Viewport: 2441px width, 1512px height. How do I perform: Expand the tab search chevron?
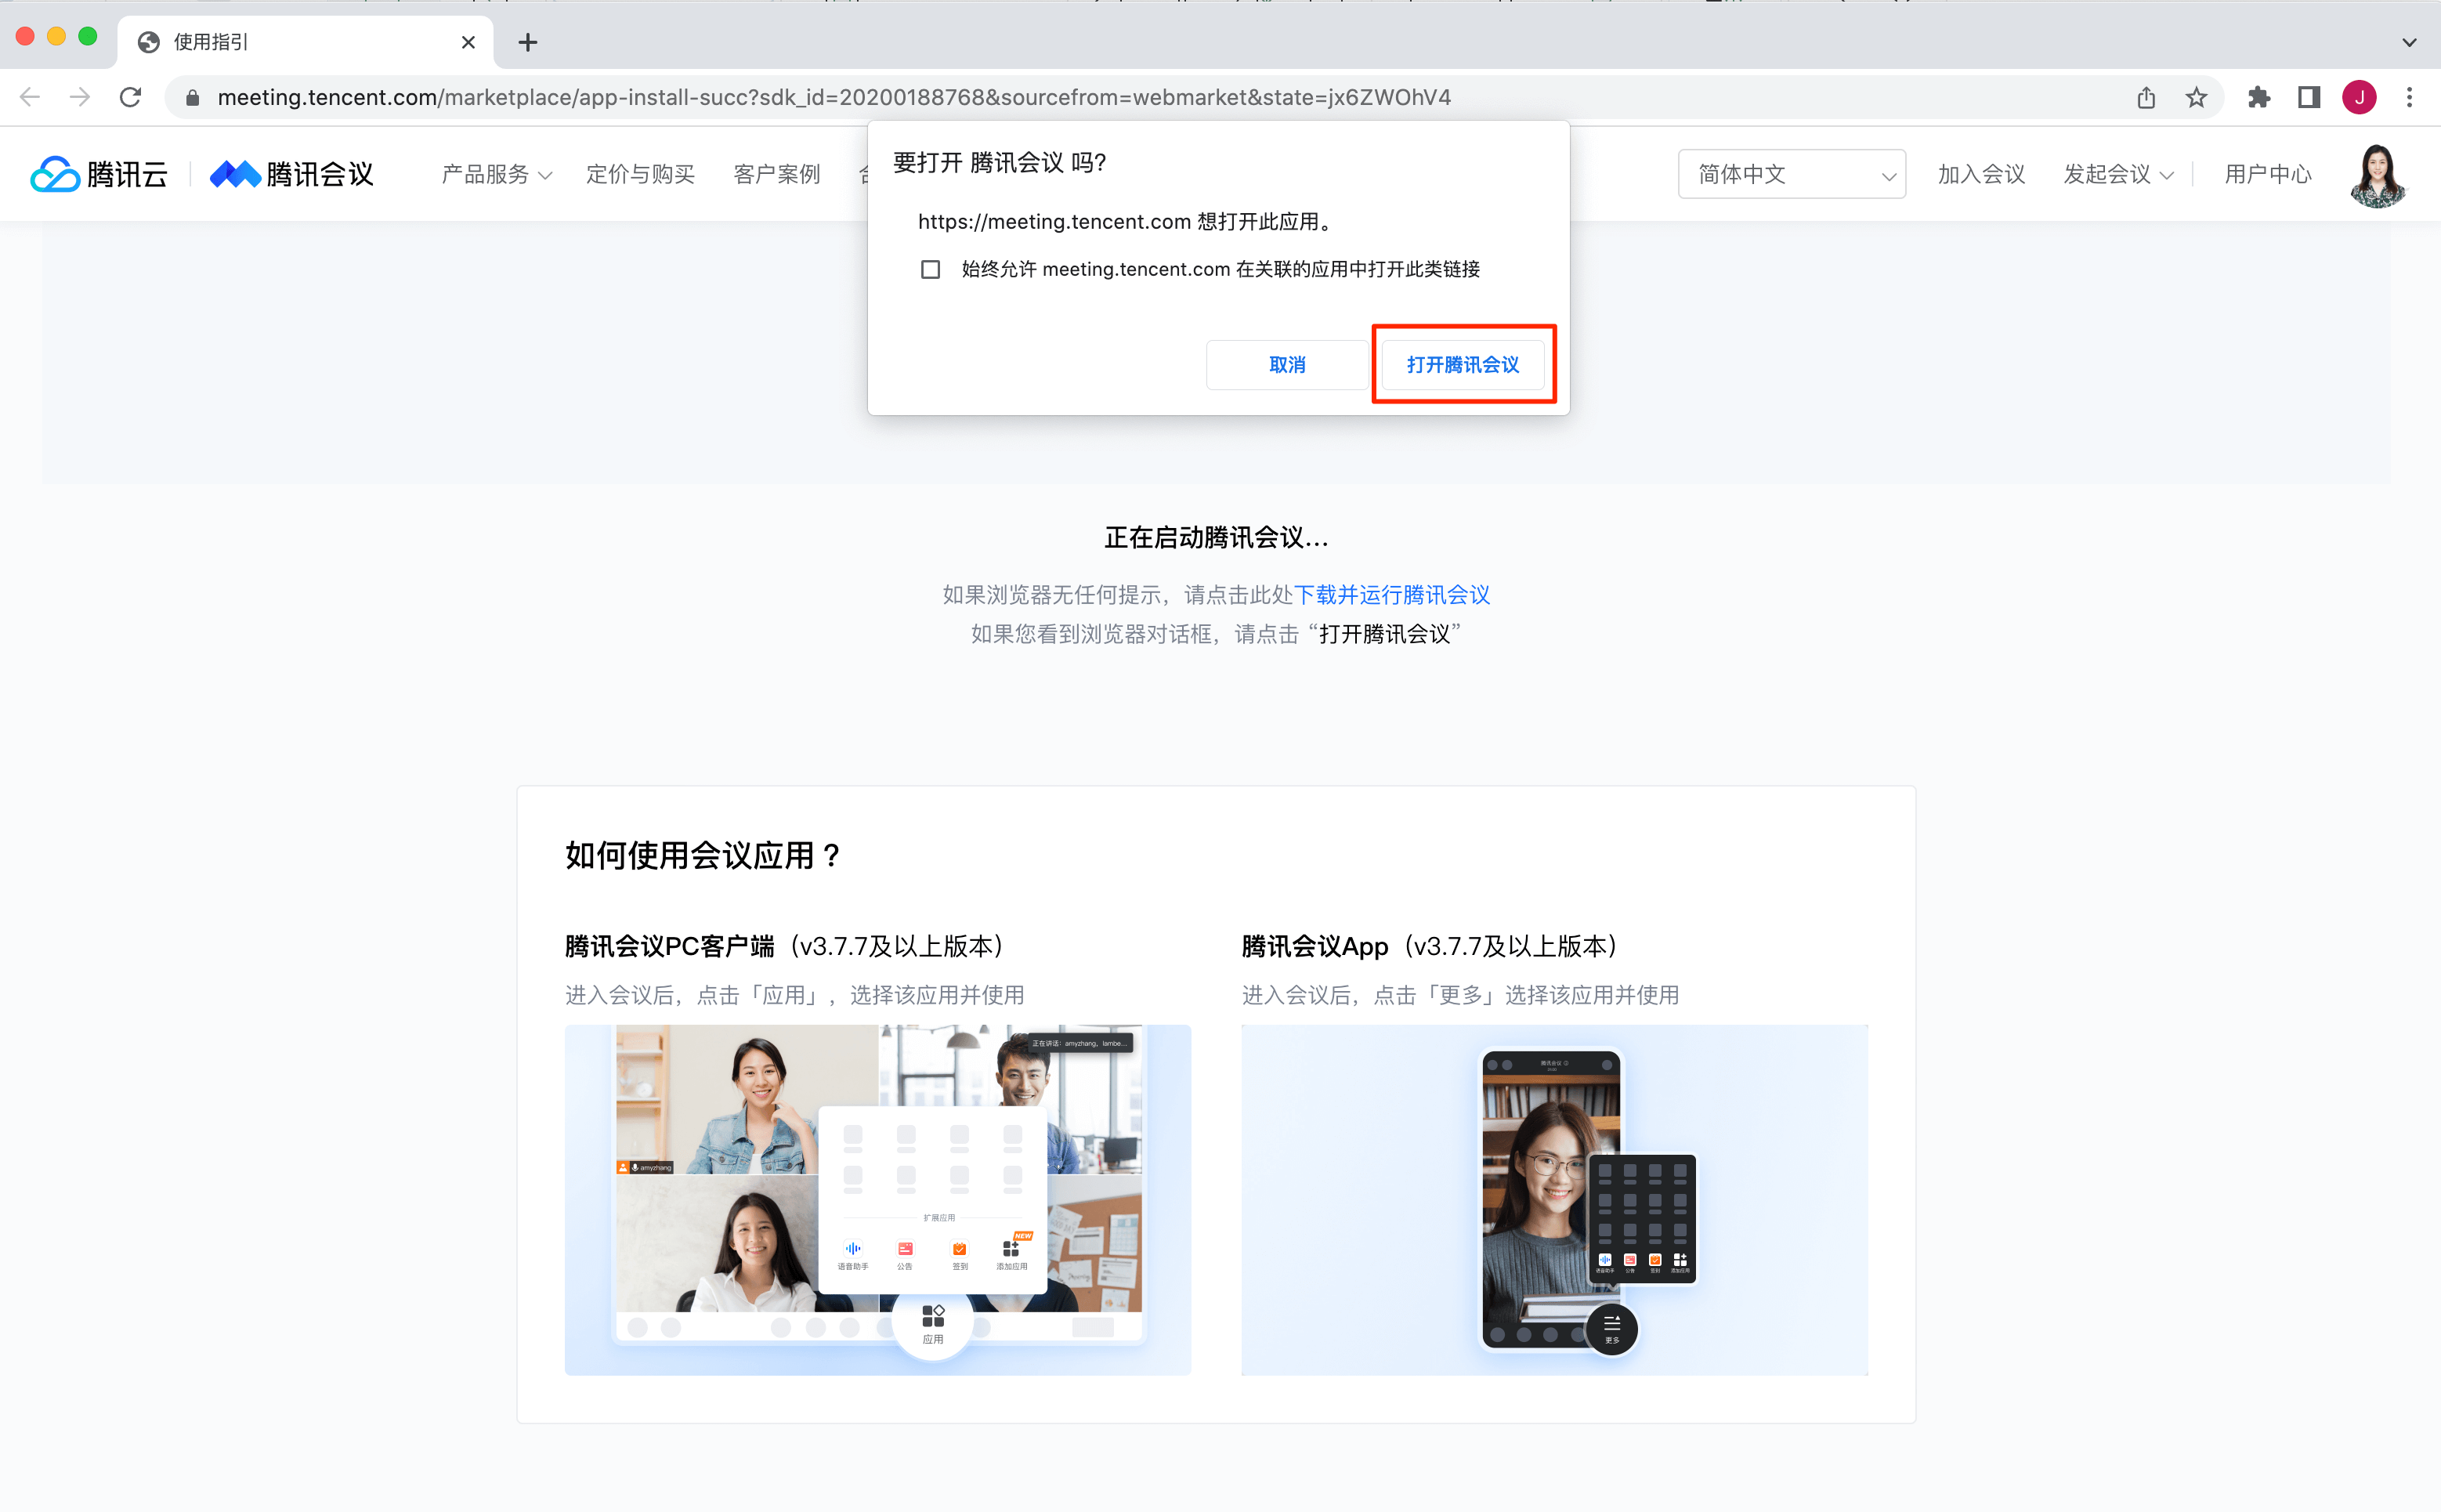pyautogui.click(x=2409, y=42)
